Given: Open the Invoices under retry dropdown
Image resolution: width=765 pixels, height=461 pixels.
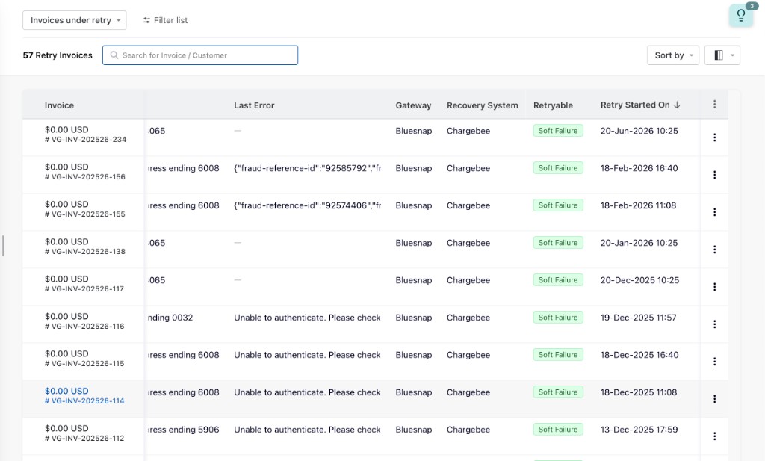Looking at the screenshot, I should [75, 20].
